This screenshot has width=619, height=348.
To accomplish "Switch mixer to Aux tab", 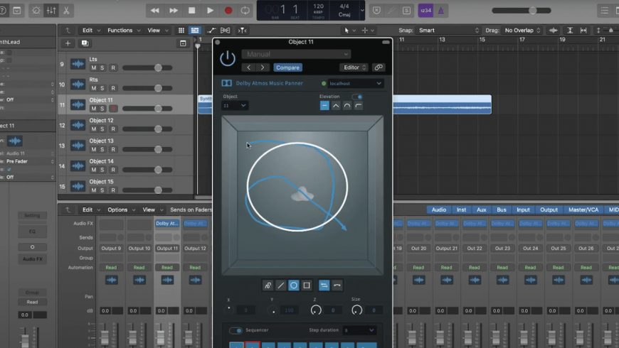I will pos(481,210).
